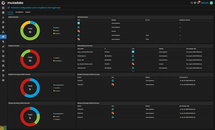
Task: Sort Failed Backup Summary by Last Backup Time
Action: coord(191,49)
